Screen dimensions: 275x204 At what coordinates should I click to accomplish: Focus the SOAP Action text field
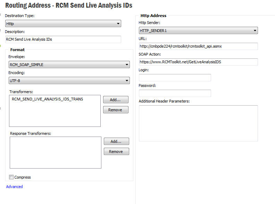(x=198, y=62)
